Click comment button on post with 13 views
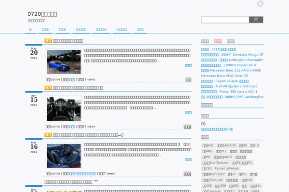 [188, 80]
